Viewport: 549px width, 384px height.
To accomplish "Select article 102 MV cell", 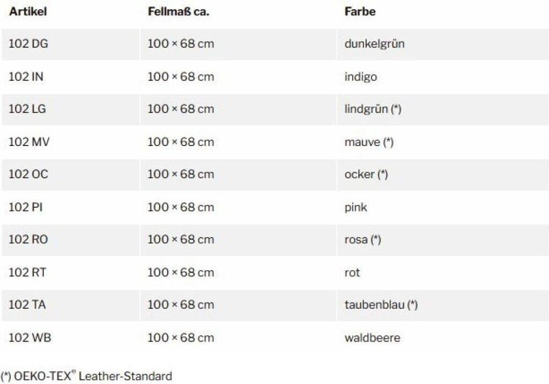I will 29,142.
